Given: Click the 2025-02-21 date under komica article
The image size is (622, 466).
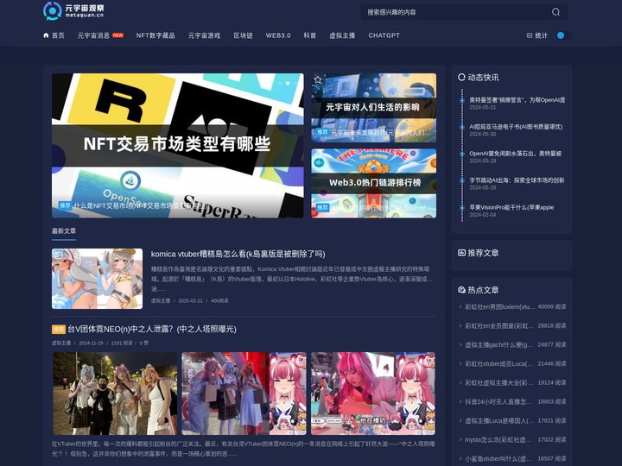Looking at the screenshot, I should tap(190, 301).
